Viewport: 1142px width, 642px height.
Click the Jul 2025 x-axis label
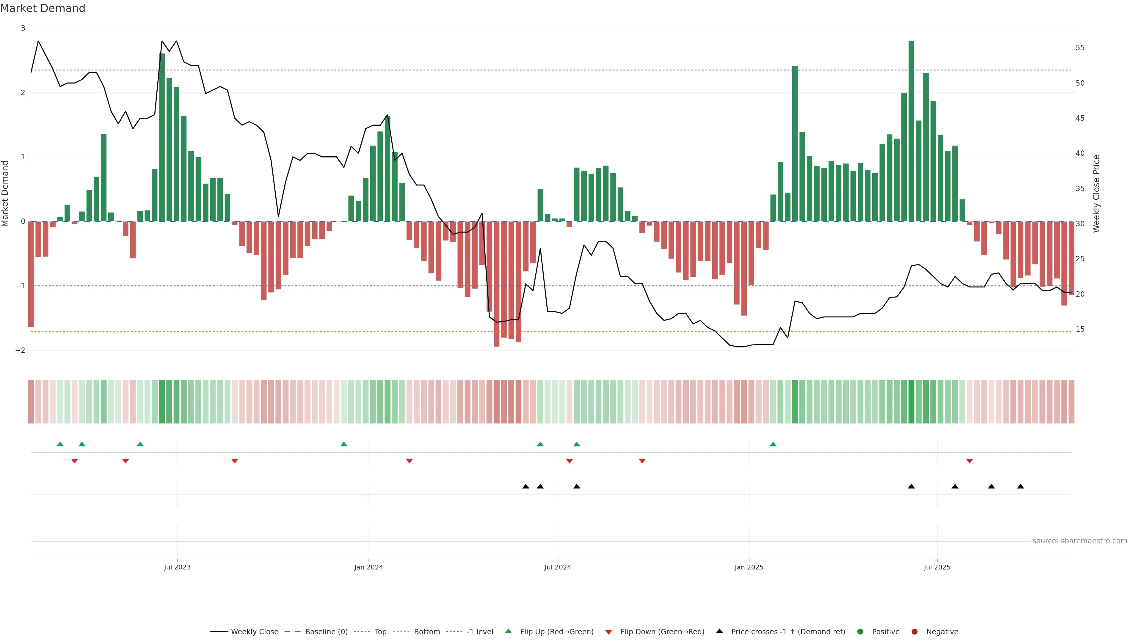[x=937, y=567]
